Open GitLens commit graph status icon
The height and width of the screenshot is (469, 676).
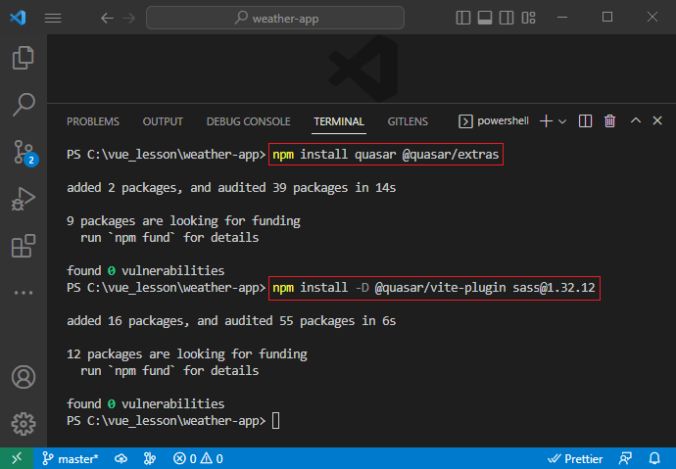point(150,458)
